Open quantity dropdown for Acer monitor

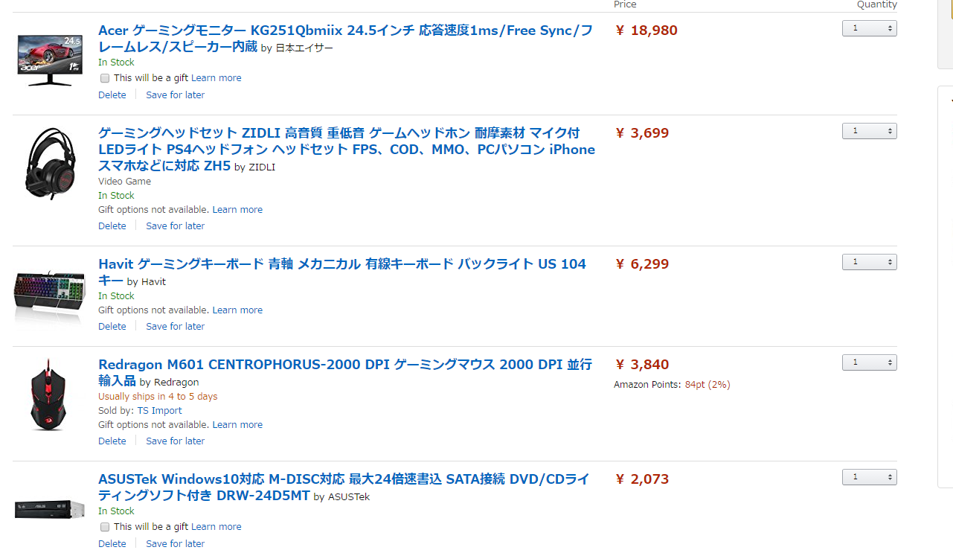[x=870, y=28]
